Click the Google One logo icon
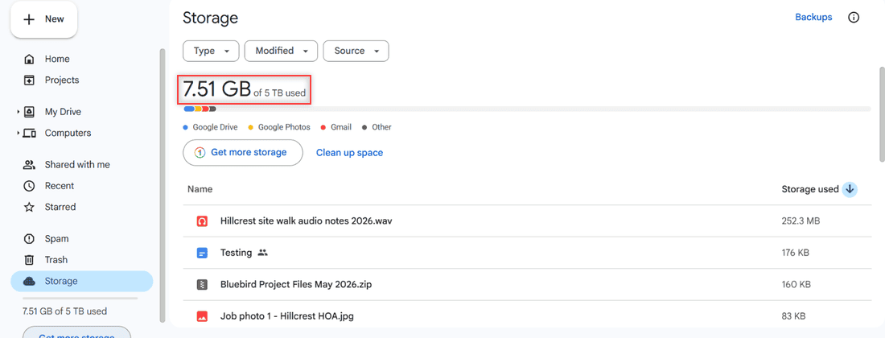Viewport: 885px width, 338px height. [200, 152]
